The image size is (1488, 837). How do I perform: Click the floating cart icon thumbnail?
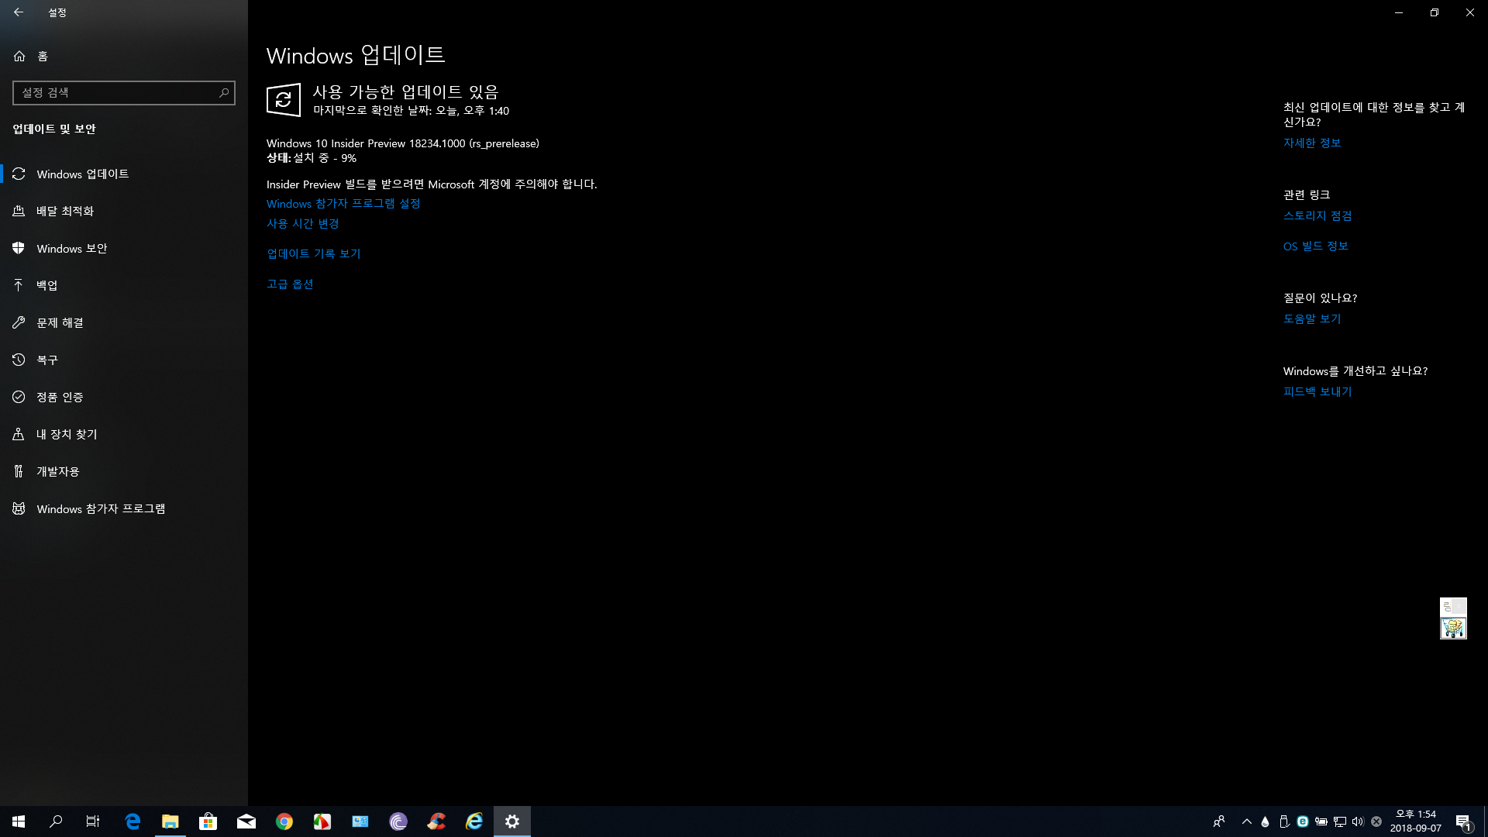[1453, 628]
